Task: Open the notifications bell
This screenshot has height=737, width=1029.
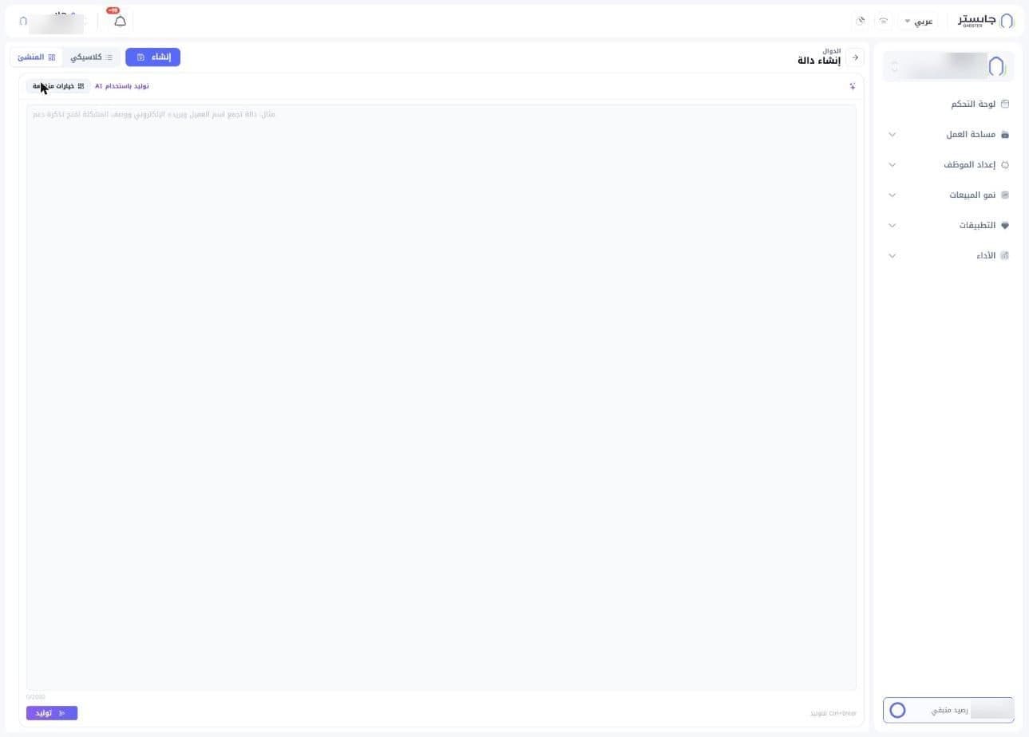Action: tap(120, 21)
